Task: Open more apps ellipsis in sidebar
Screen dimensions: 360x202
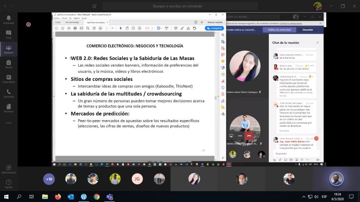Action: [x=8, y=123]
